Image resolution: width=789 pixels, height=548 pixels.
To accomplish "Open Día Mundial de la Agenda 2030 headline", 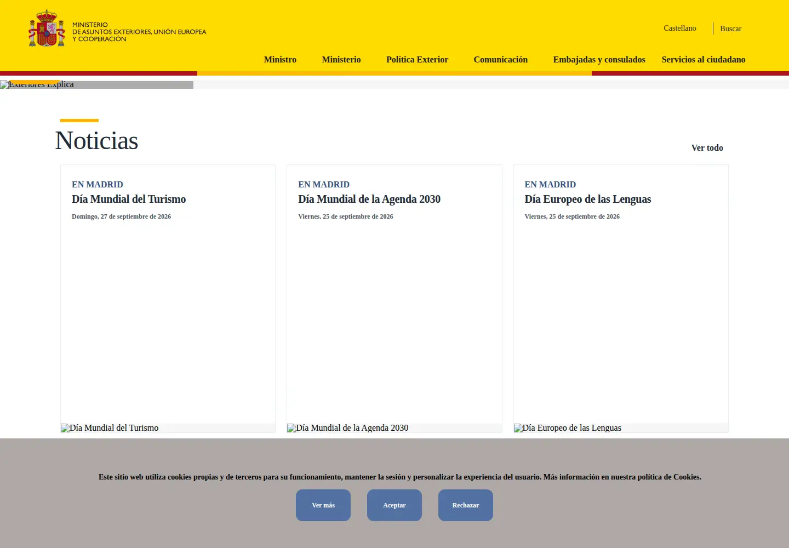I will pyautogui.click(x=369, y=199).
